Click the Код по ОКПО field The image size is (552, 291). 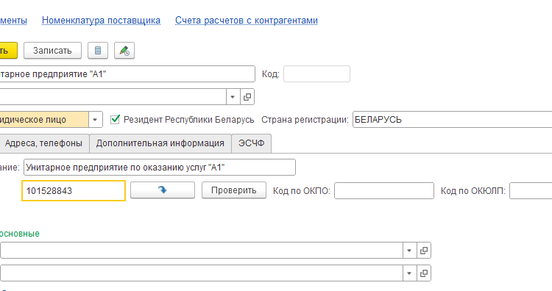(384, 191)
